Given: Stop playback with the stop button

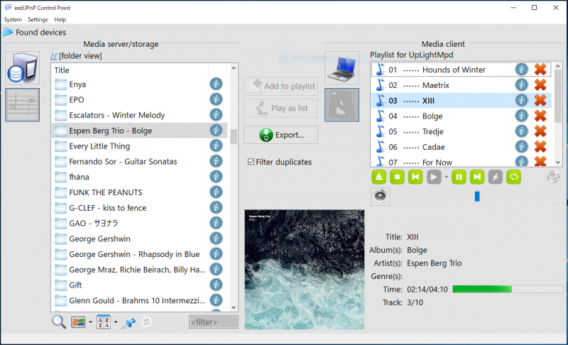Looking at the screenshot, I should coord(398,177).
